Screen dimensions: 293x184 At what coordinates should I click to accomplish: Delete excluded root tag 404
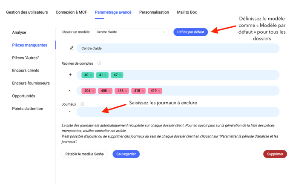(93, 91)
